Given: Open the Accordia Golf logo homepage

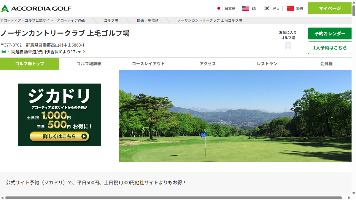Looking at the screenshot, I should (x=36, y=8).
